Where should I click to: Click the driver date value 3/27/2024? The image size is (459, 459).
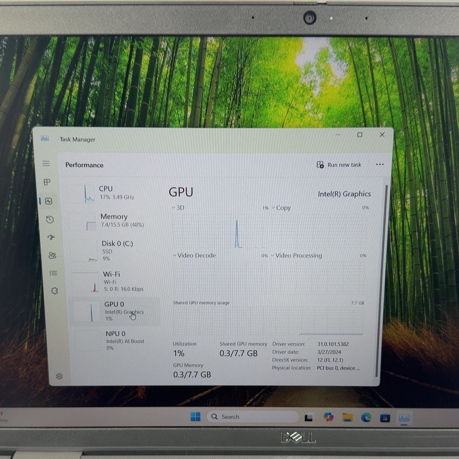click(329, 352)
